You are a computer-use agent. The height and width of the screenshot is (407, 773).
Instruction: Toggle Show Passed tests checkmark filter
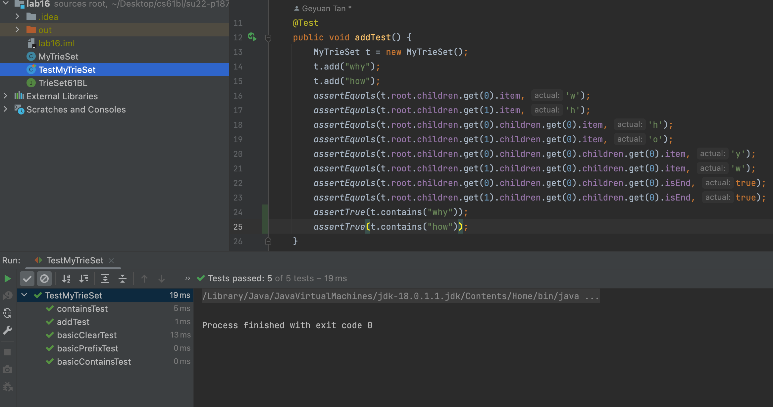click(27, 279)
